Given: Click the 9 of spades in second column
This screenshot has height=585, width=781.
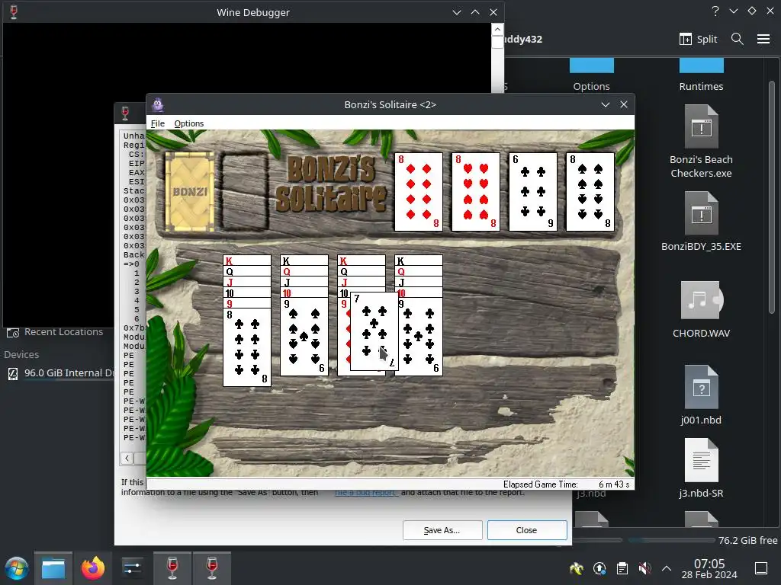Looking at the screenshot, I should point(304,336).
